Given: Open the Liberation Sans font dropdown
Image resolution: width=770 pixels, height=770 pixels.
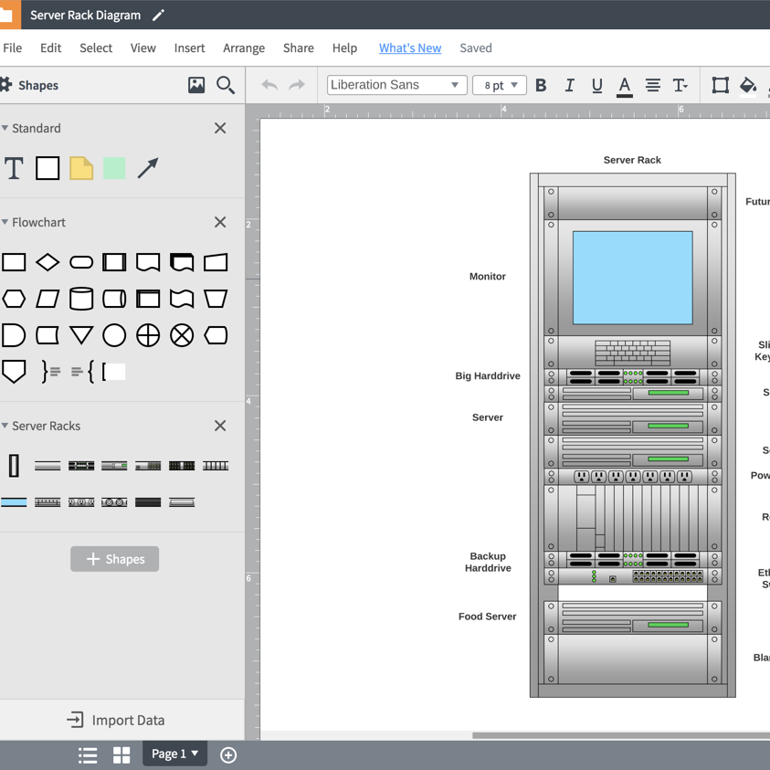Looking at the screenshot, I should tap(396, 85).
